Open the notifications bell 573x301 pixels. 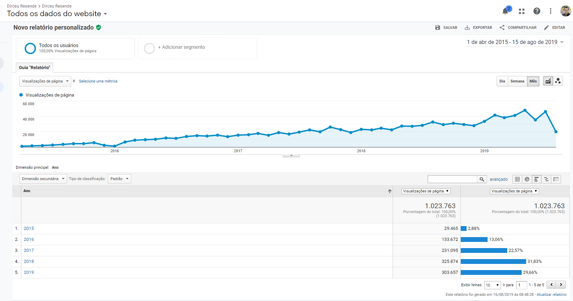(x=505, y=11)
